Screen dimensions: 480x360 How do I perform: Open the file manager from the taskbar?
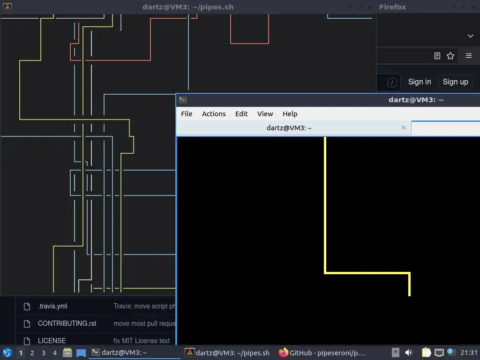(x=67, y=352)
